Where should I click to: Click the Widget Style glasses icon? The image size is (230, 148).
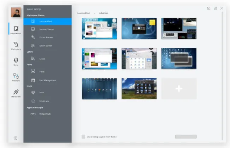[33, 114]
